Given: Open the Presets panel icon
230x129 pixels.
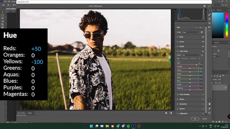Looking at the screenshot, I should click(209, 27).
